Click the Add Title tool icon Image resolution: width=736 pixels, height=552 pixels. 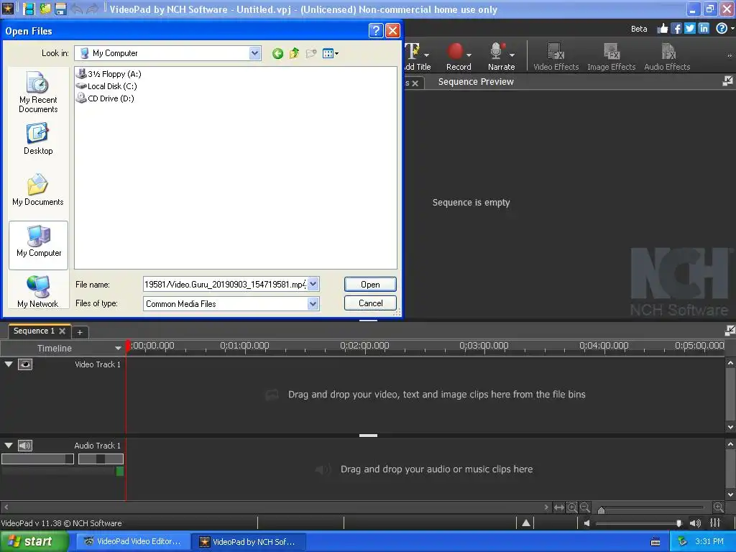click(412, 51)
